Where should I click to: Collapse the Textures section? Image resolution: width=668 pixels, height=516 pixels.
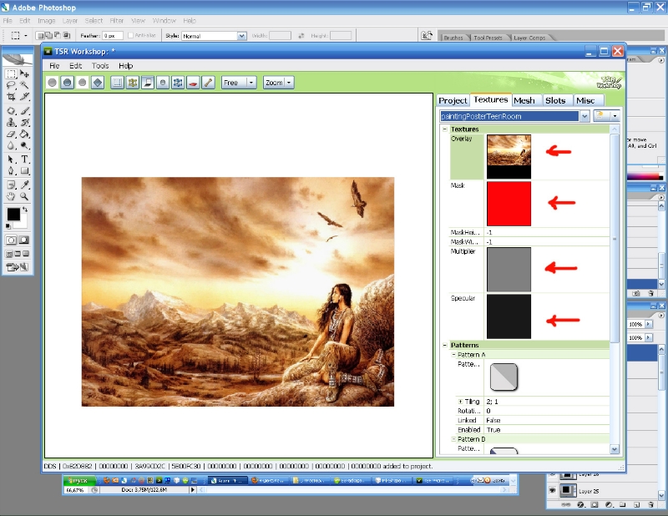click(444, 129)
